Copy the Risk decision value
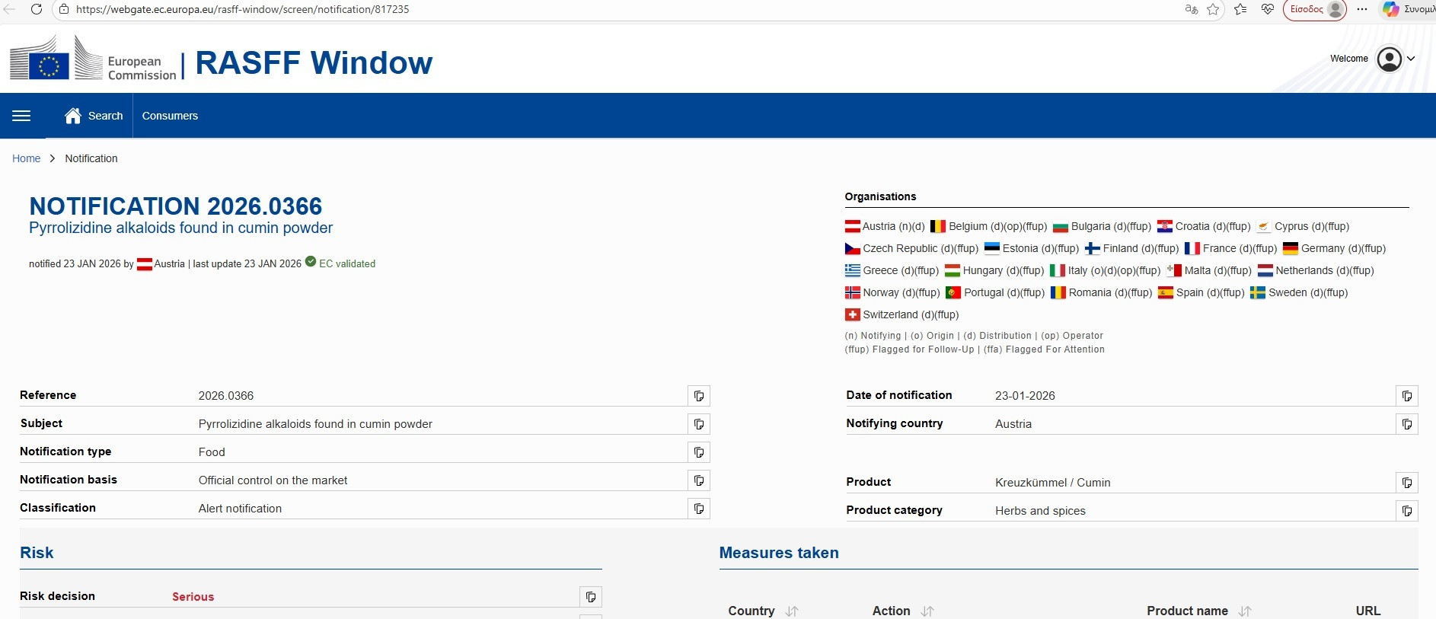 click(x=591, y=597)
